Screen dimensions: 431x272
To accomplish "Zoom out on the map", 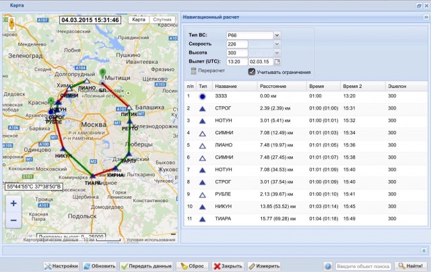I will pos(13,220).
